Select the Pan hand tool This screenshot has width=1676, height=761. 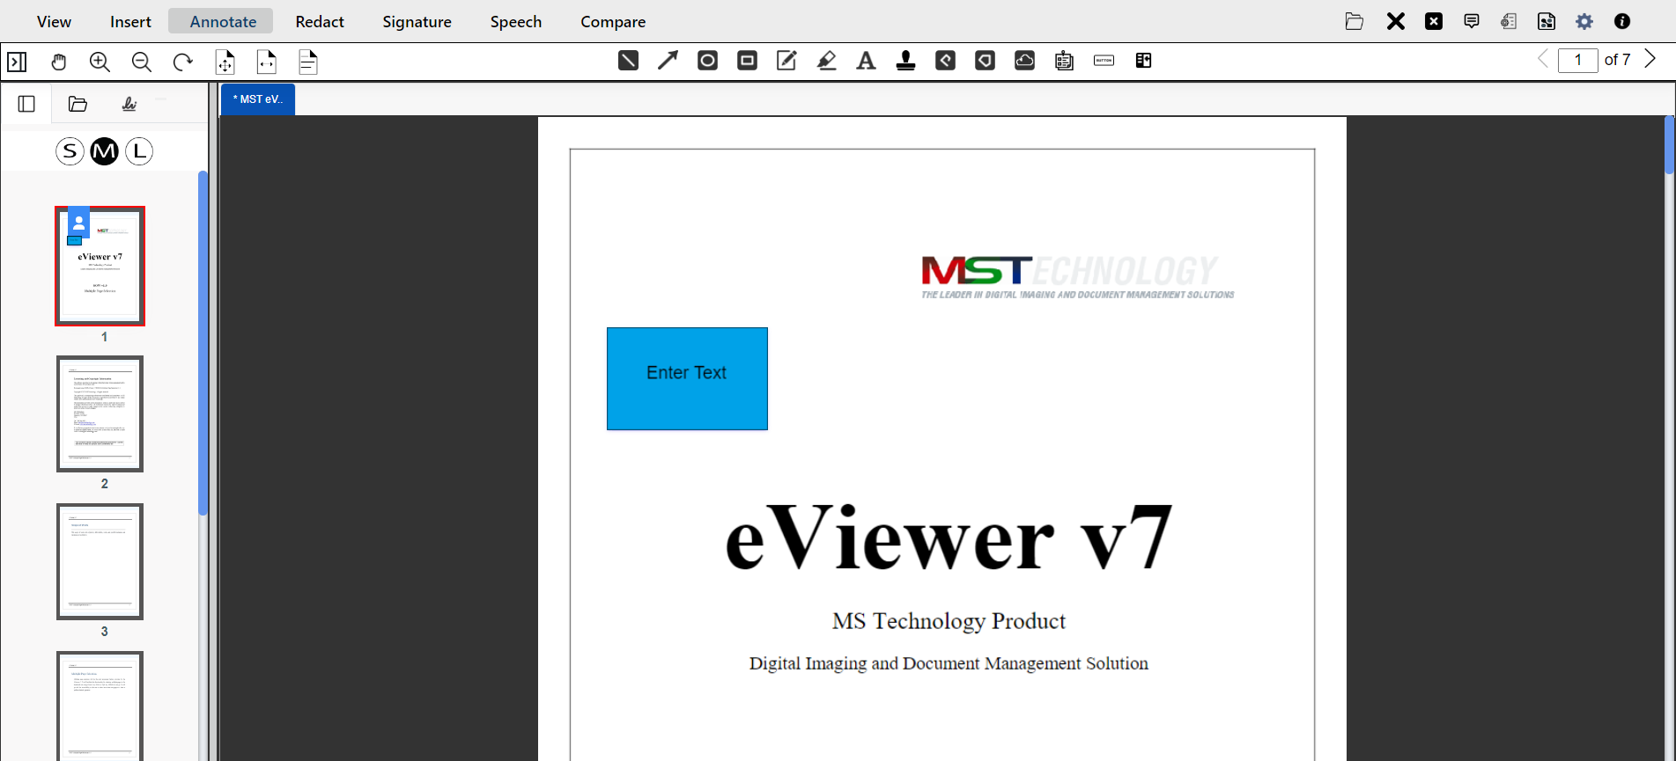pyautogui.click(x=58, y=62)
